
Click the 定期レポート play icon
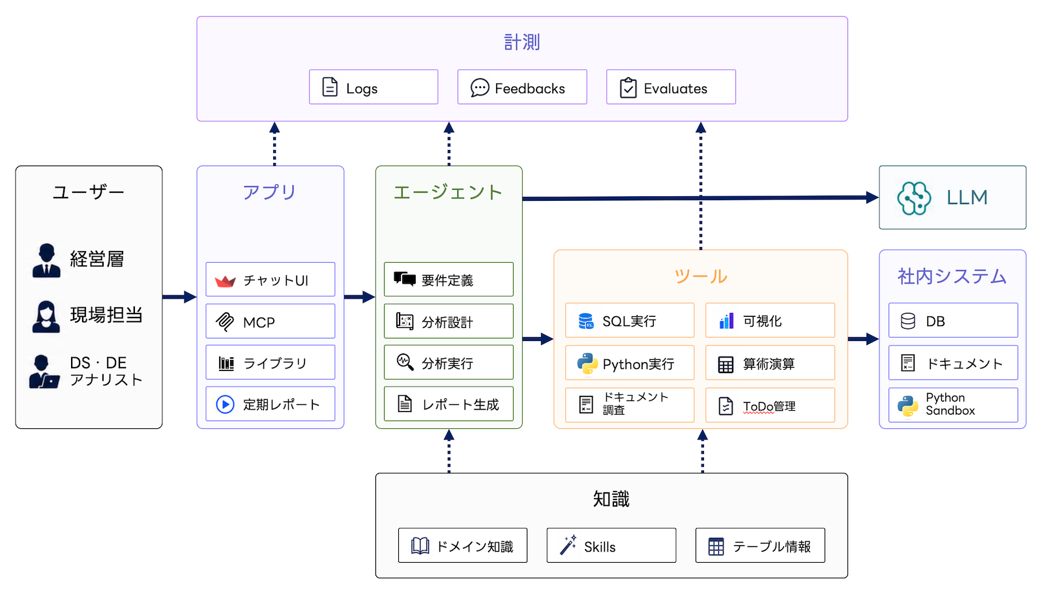225,404
